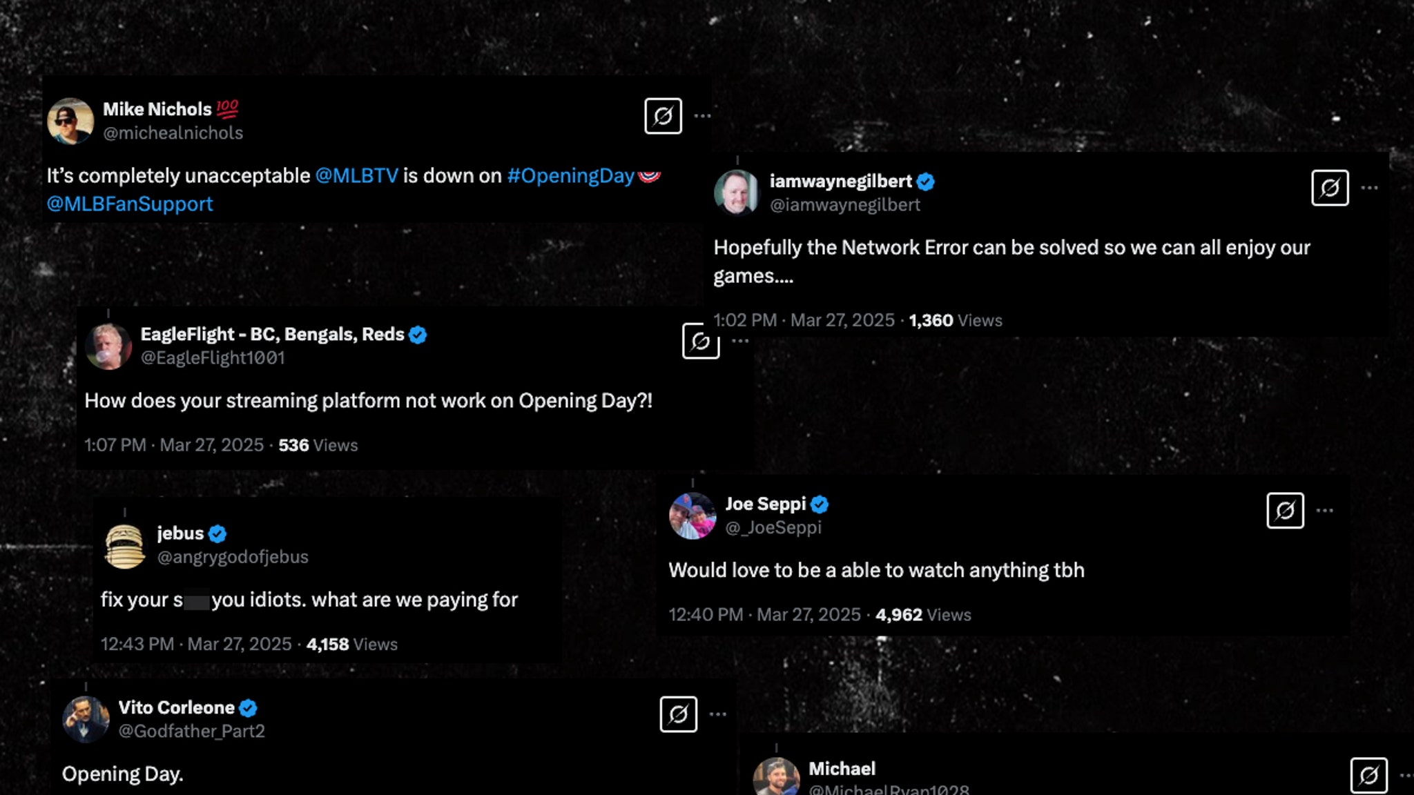Open the @MLBFanSupport mention link
This screenshot has width=1414, height=795.
point(130,204)
